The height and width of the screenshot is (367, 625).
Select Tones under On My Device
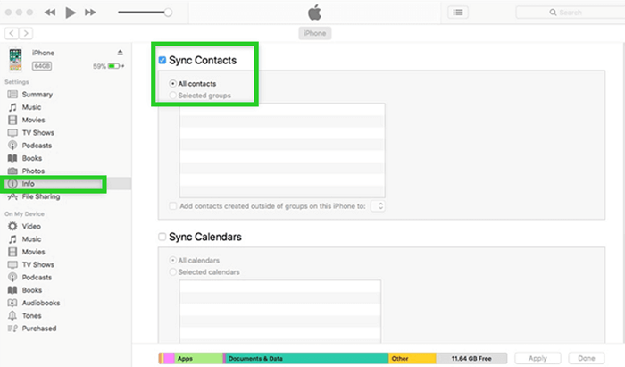[x=32, y=316]
